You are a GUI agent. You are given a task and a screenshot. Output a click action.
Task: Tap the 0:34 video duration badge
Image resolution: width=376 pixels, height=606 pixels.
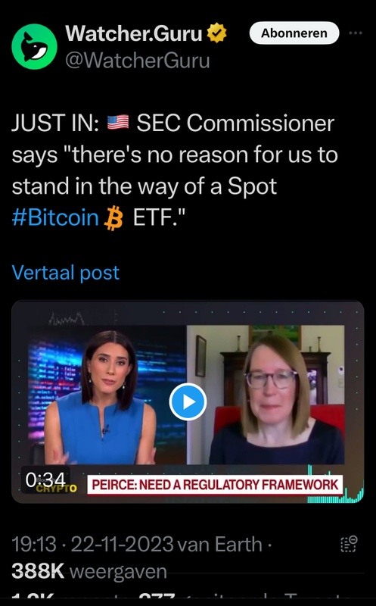click(45, 479)
